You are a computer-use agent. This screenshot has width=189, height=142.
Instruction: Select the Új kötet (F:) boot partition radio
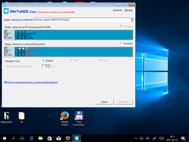[26, 49]
